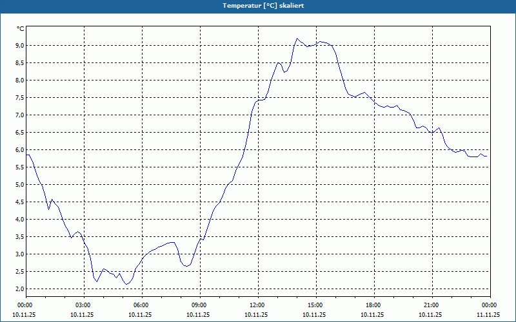Click the 8,0 y-axis tick label
This screenshot has width=516, height=322.
[x=20, y=80]
